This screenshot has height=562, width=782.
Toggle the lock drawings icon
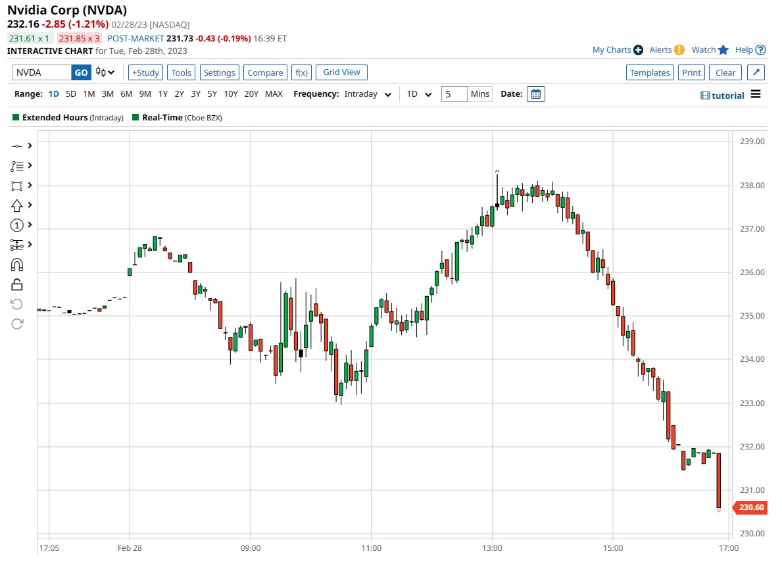16,284
